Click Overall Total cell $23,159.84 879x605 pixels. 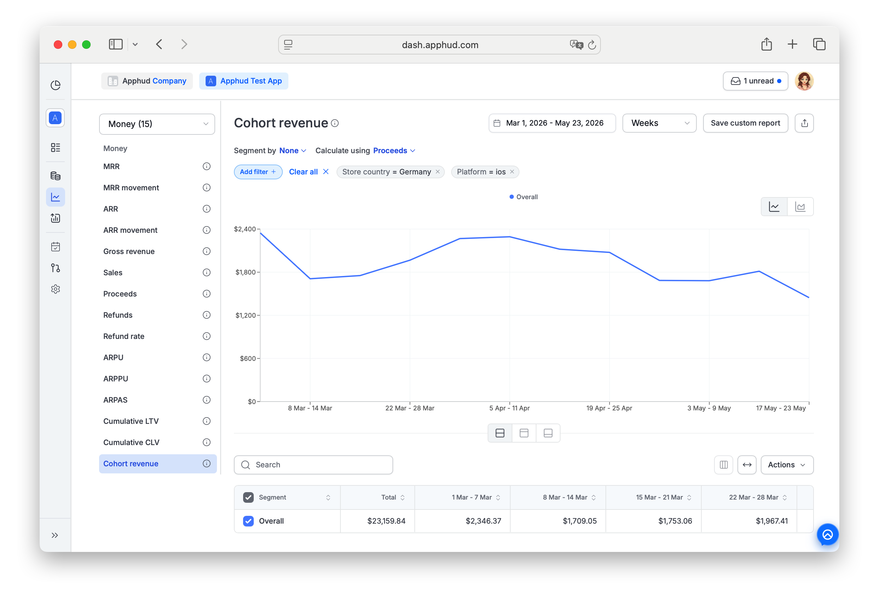(x=387, y=522)
